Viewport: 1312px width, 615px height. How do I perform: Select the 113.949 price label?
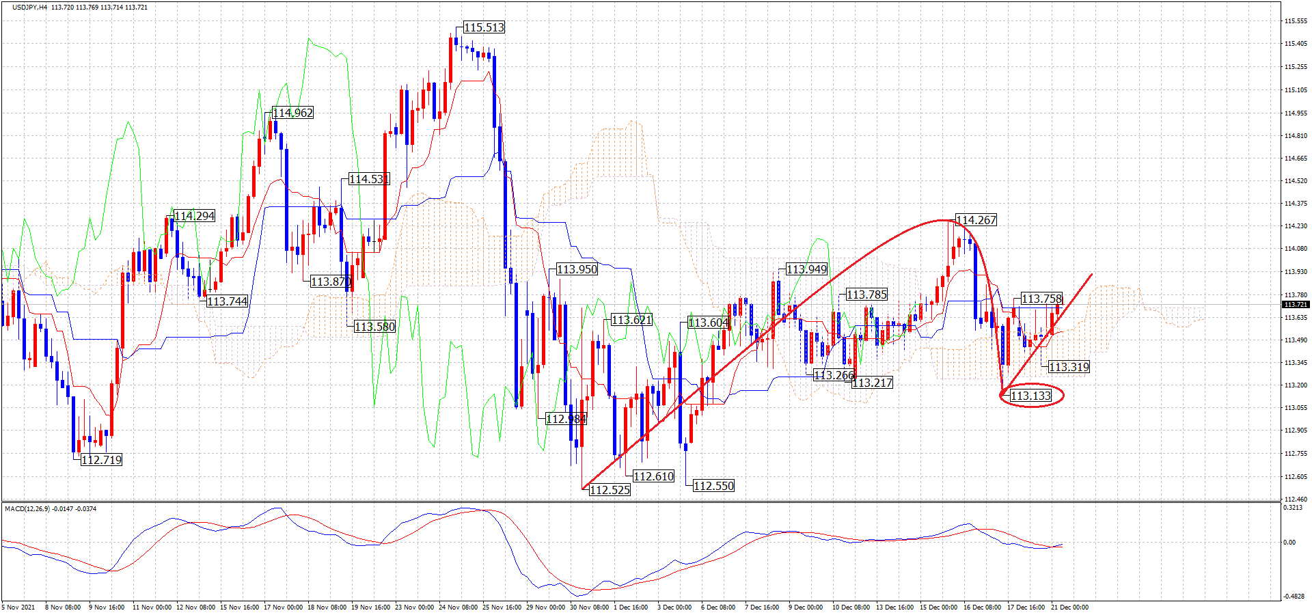tap(806, 269)
